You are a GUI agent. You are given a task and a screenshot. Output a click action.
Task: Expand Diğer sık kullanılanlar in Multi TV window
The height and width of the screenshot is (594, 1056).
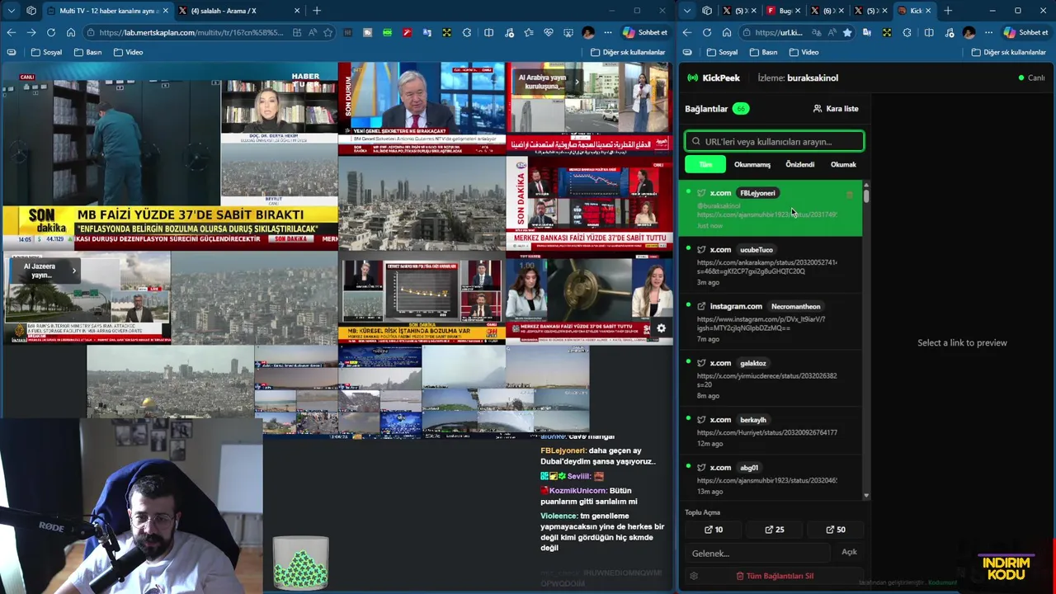(x=628, y=52)
